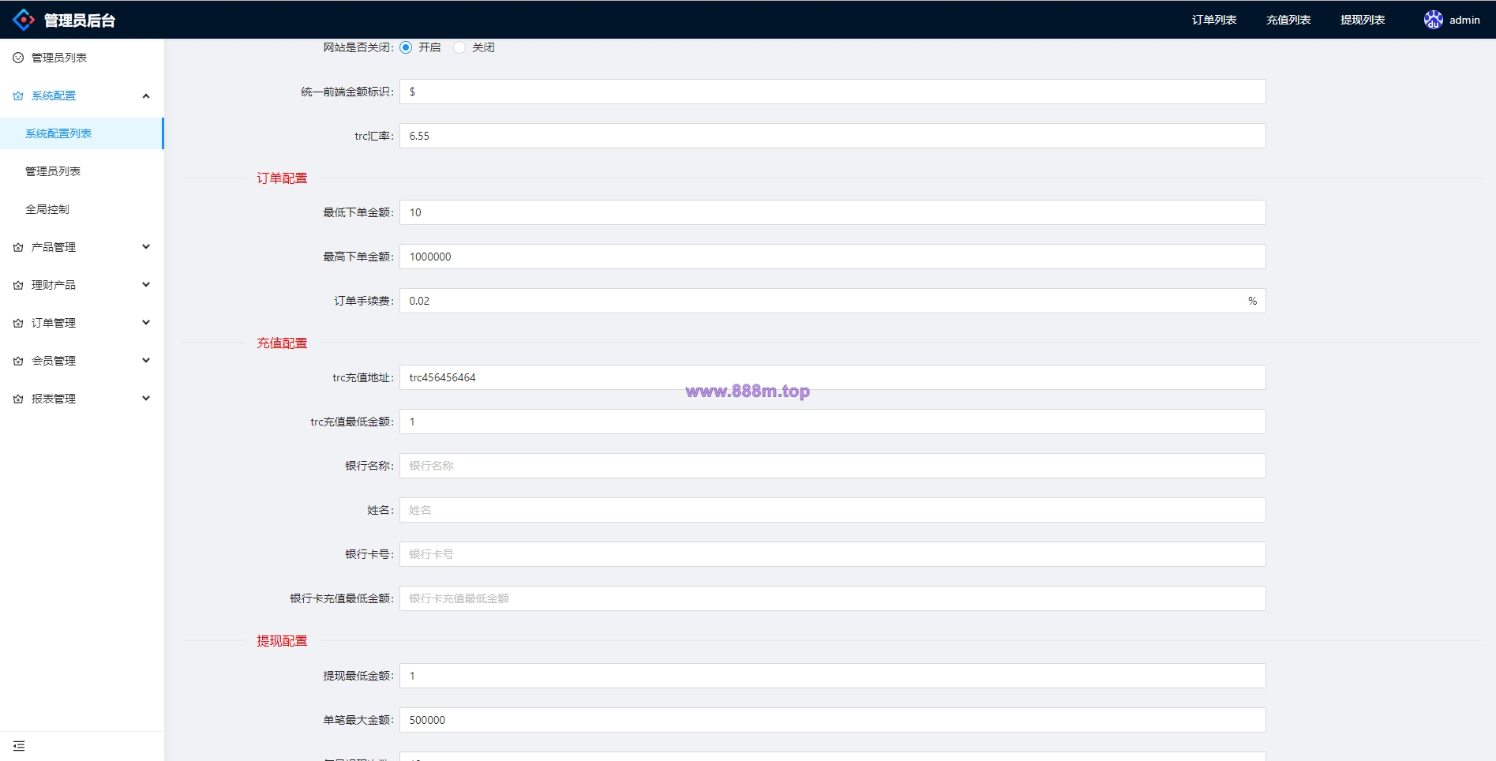Click the admin panel logo icon

[x=24, y=20]
